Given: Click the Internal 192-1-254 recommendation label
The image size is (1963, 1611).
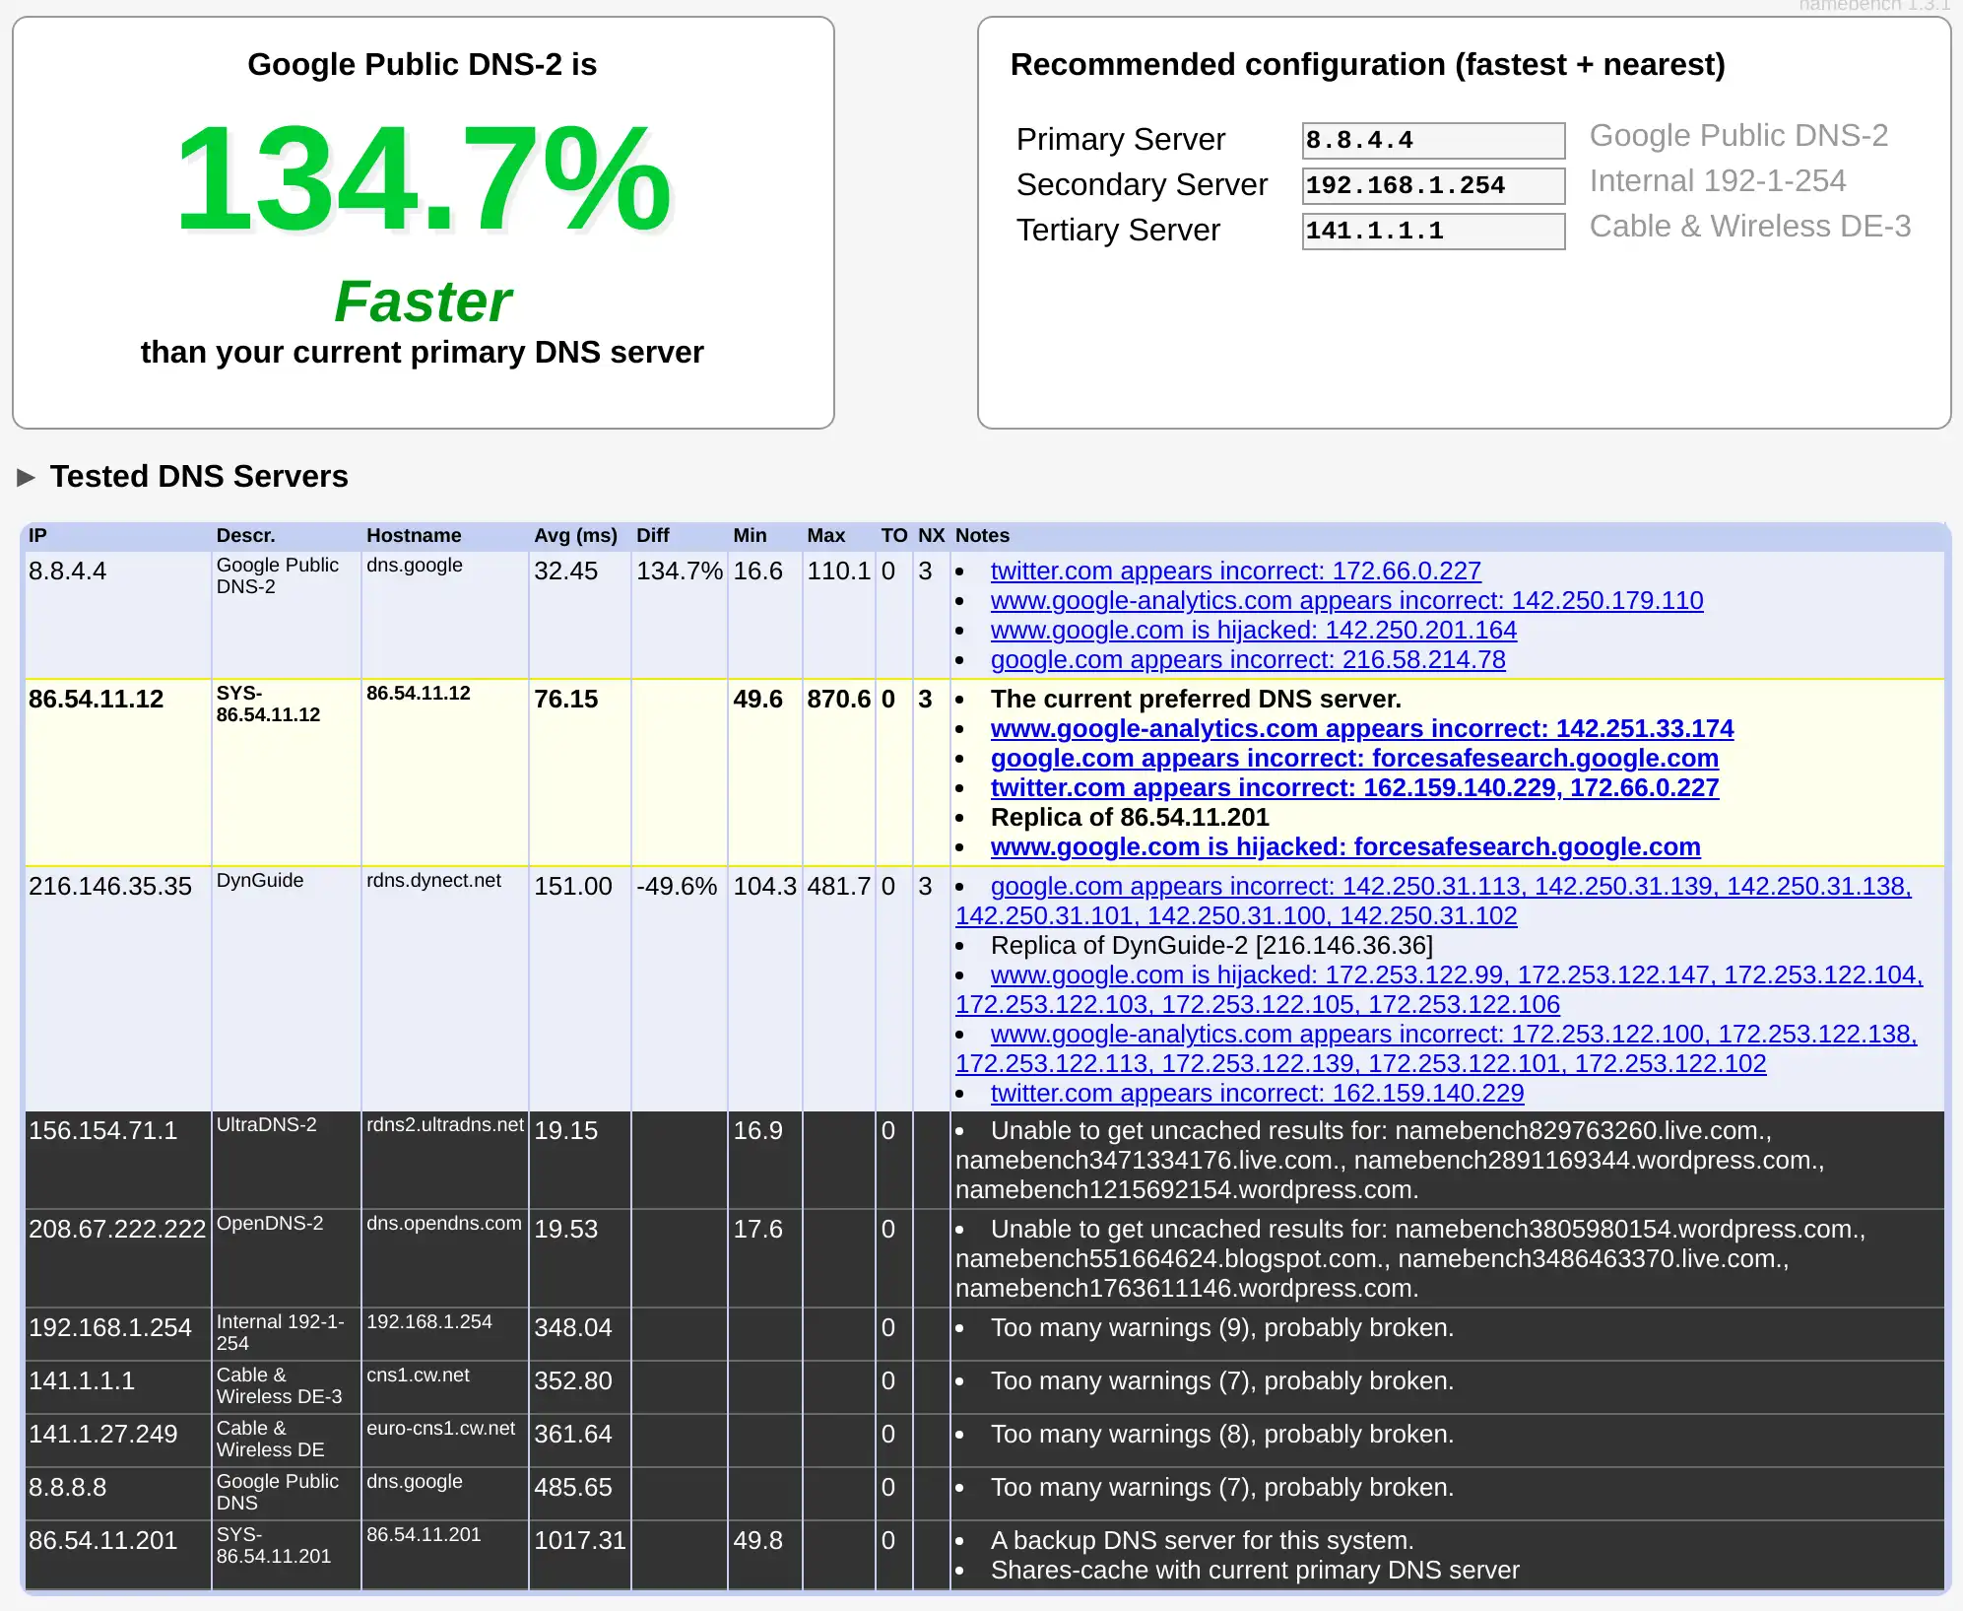Looking at the screenshot, I should (x=1717, y=181).
